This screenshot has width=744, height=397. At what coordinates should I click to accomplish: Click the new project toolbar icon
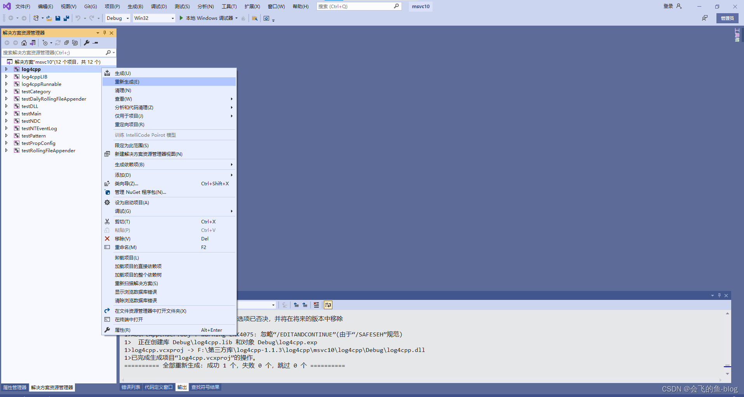point(36,18)
